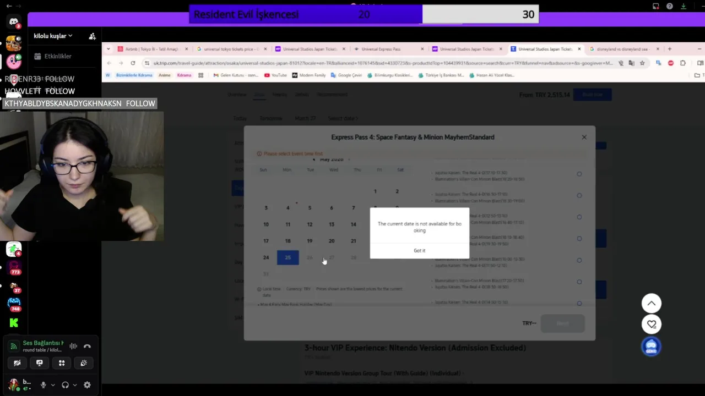Select May 14 on the calendar
Image resolution: width=705 pixels, height=396 pixels.
tap(353, 224)
